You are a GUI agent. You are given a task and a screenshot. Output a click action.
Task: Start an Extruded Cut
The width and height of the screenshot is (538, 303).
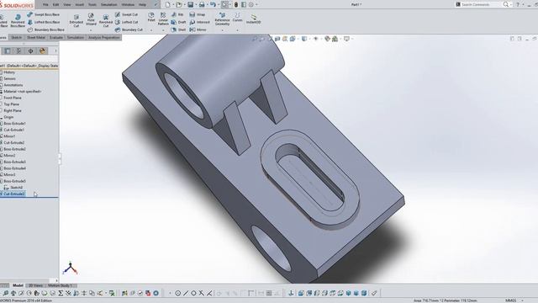(76, 20)
